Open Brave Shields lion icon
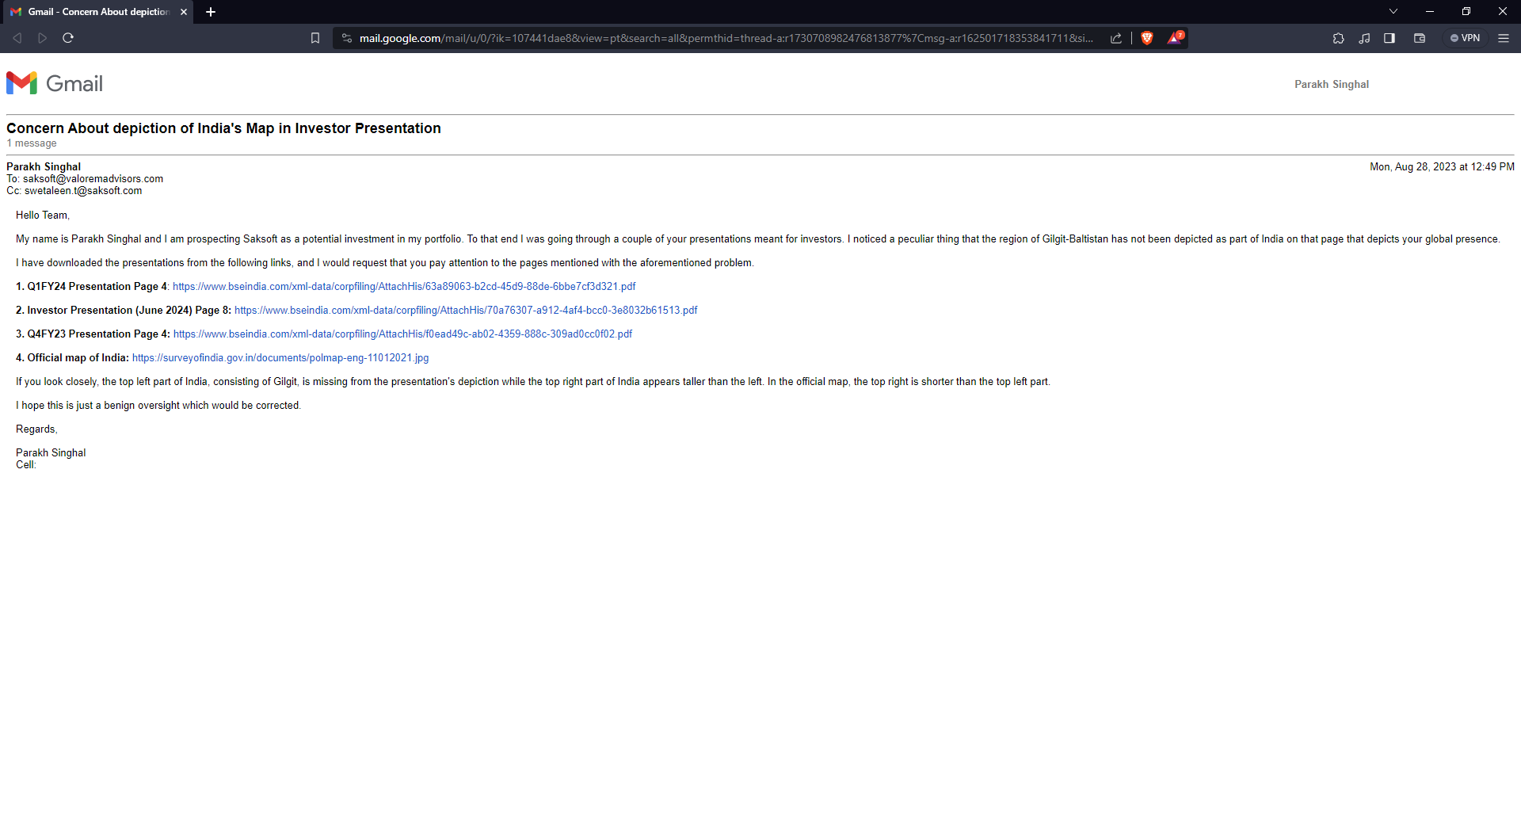The image size is (1521, 824). 1146,38
